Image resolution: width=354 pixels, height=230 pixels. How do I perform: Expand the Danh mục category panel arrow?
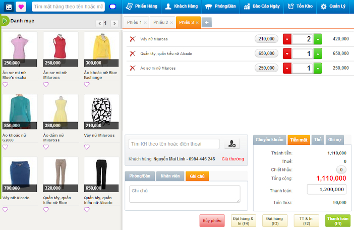[x=5, y=21]
